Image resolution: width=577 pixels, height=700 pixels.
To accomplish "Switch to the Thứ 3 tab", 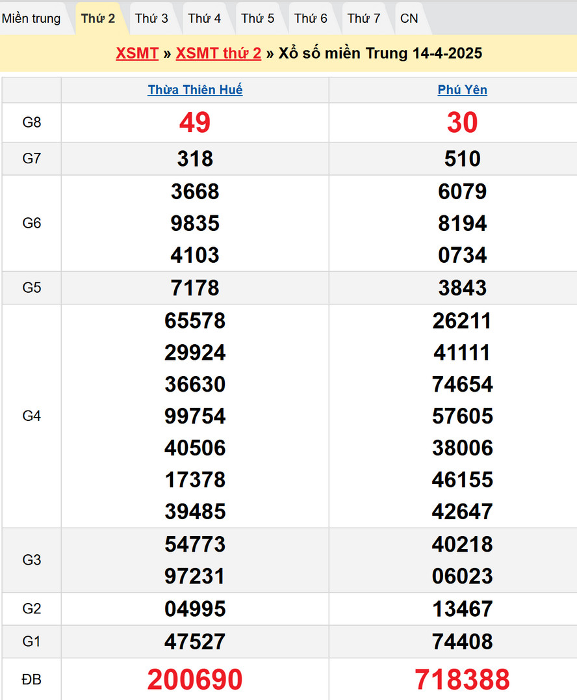I will [151, 18].
